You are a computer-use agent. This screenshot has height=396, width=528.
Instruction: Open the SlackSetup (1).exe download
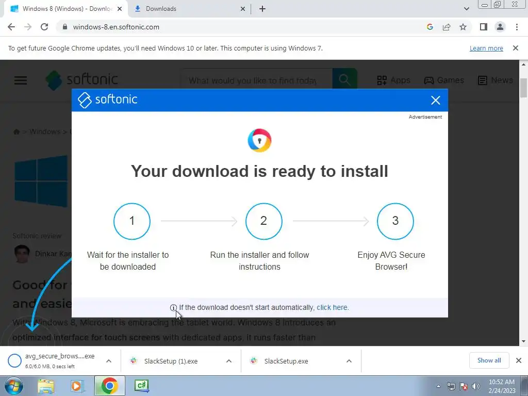pos(172,361)
